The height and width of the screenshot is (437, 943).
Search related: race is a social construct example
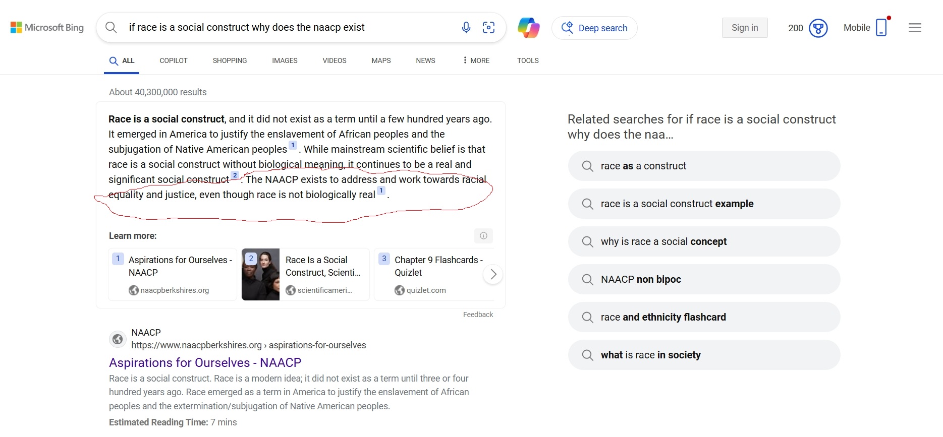pos(704,204)
